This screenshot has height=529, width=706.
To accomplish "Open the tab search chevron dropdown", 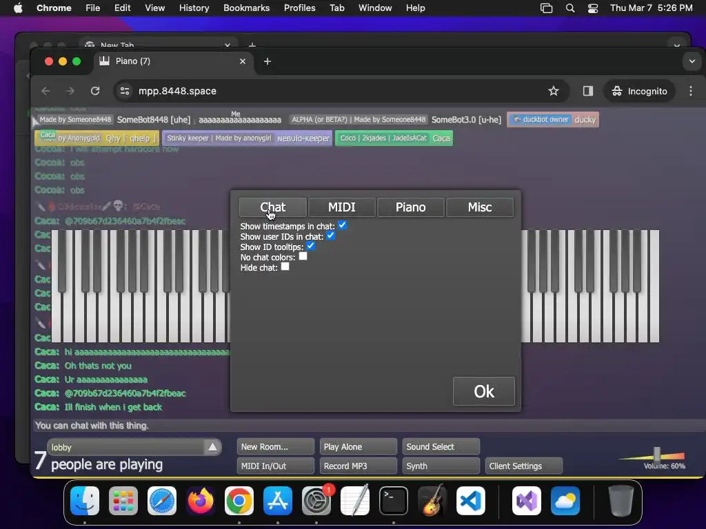I will (x=692, y=61).
